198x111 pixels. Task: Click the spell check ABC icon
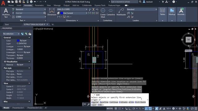pos(13,9)
